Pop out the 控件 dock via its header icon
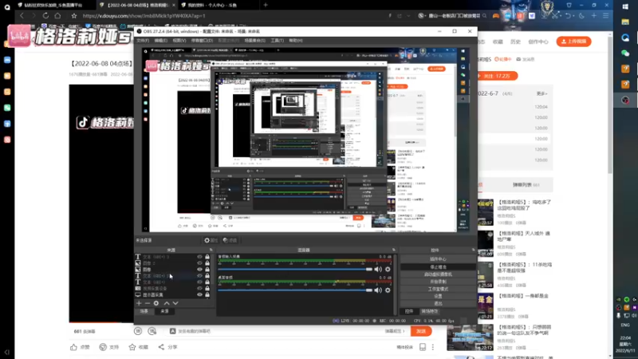Image resolution: width=638 pixels, height=359 pixels. point(473,250)
